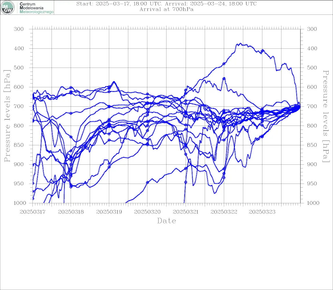333x290 pixels.
Task: Click the right axis 1000 label
Action: pos(313,203)
